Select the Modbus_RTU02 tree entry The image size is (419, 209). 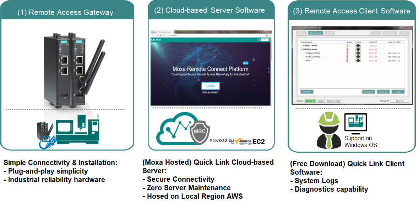point(313,57)
